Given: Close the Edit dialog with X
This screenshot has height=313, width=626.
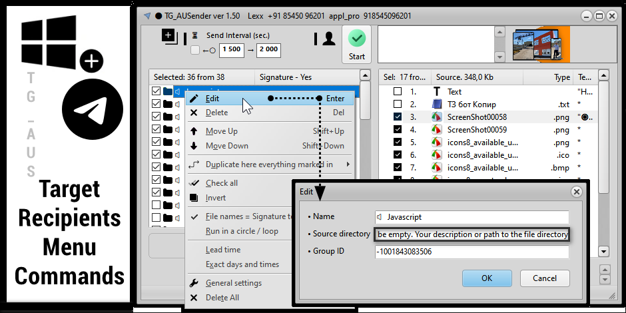Looking at the screenshot, I should pyautogui.click(x=576, y=192).
